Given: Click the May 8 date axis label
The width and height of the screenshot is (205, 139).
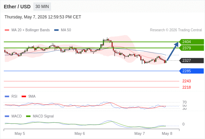Looking at the screenshot, I should coord(167,133).
